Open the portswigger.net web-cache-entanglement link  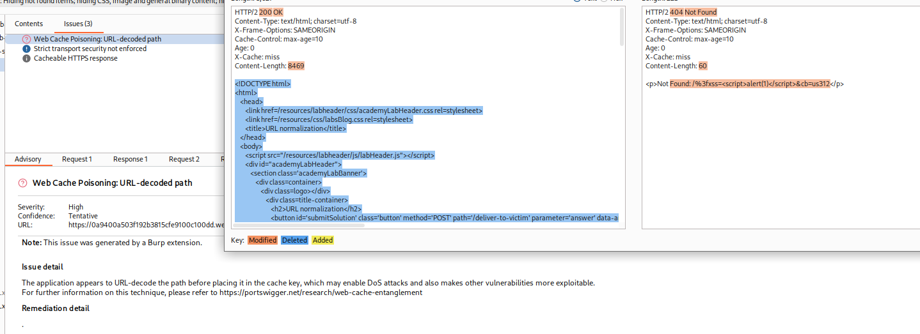click(x=321, y=292)
